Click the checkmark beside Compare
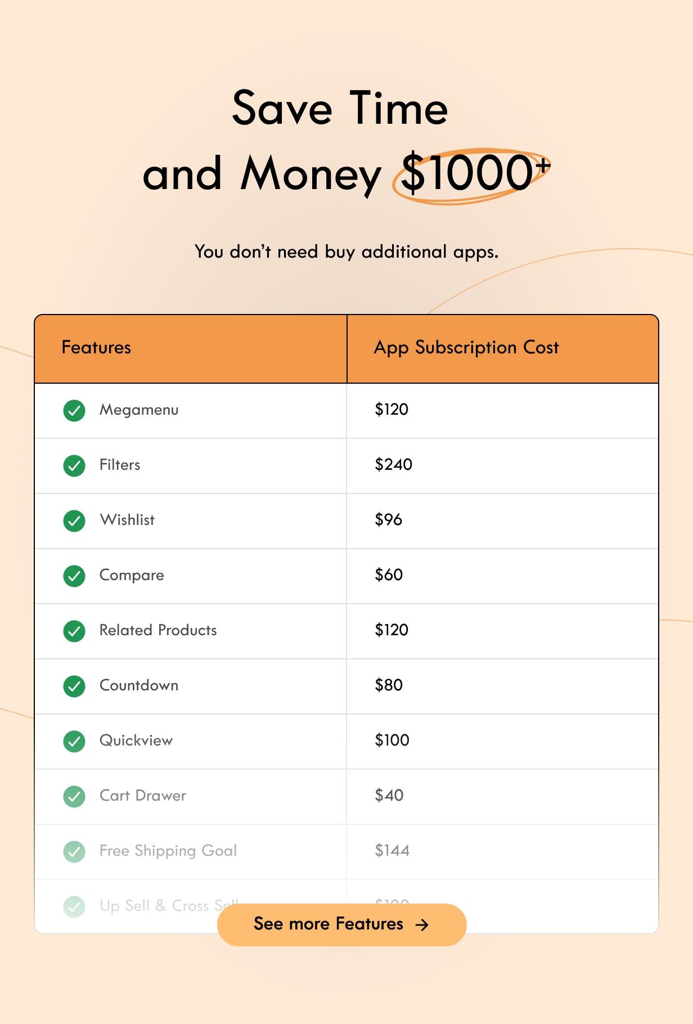The image size is (693, 1024). pyautogui.click(x=74, y=576)
